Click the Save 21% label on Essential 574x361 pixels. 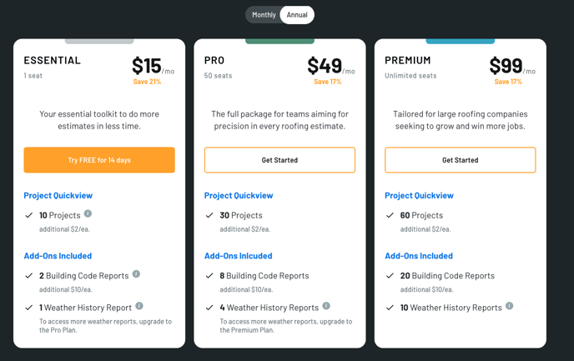(x=147, y=82)
